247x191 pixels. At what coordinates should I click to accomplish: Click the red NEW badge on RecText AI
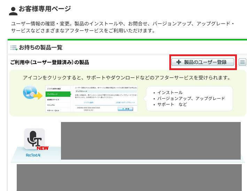[x=42, y=148]
